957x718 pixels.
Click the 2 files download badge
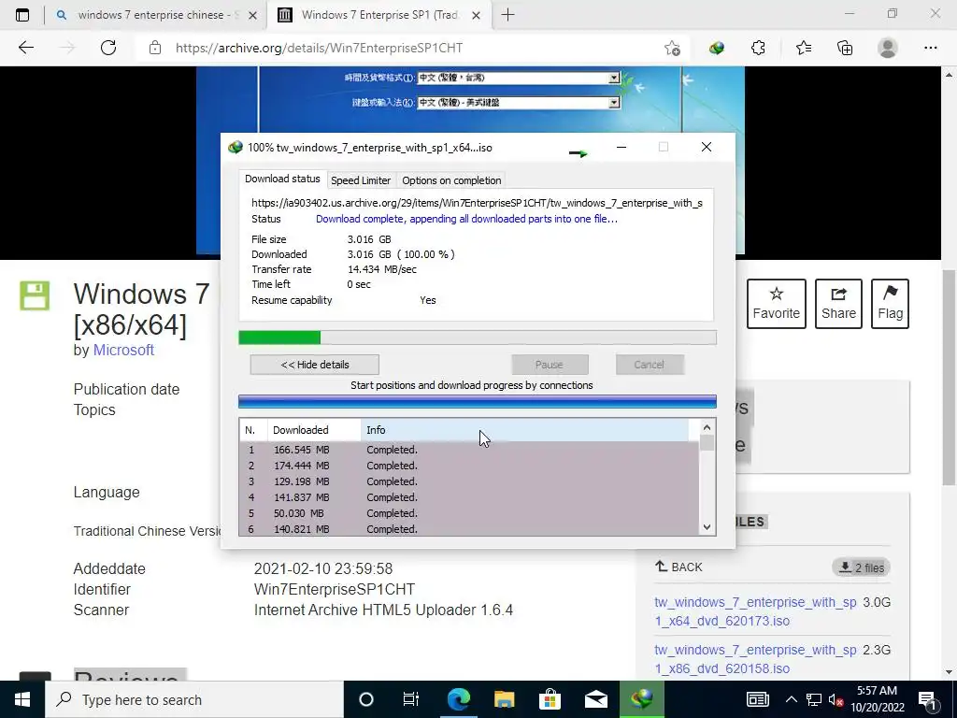click(x=861, y=567)
